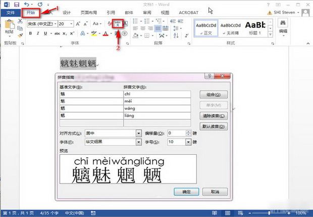
Task: Switch to the 开始 (Home) tab
Action: (31, 13)
